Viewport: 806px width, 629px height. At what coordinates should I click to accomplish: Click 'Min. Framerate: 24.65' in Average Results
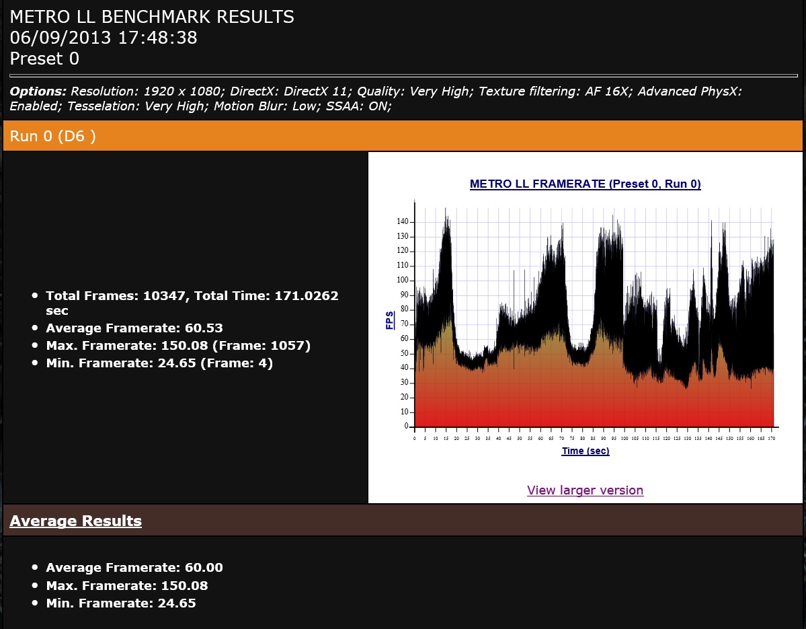121,603
